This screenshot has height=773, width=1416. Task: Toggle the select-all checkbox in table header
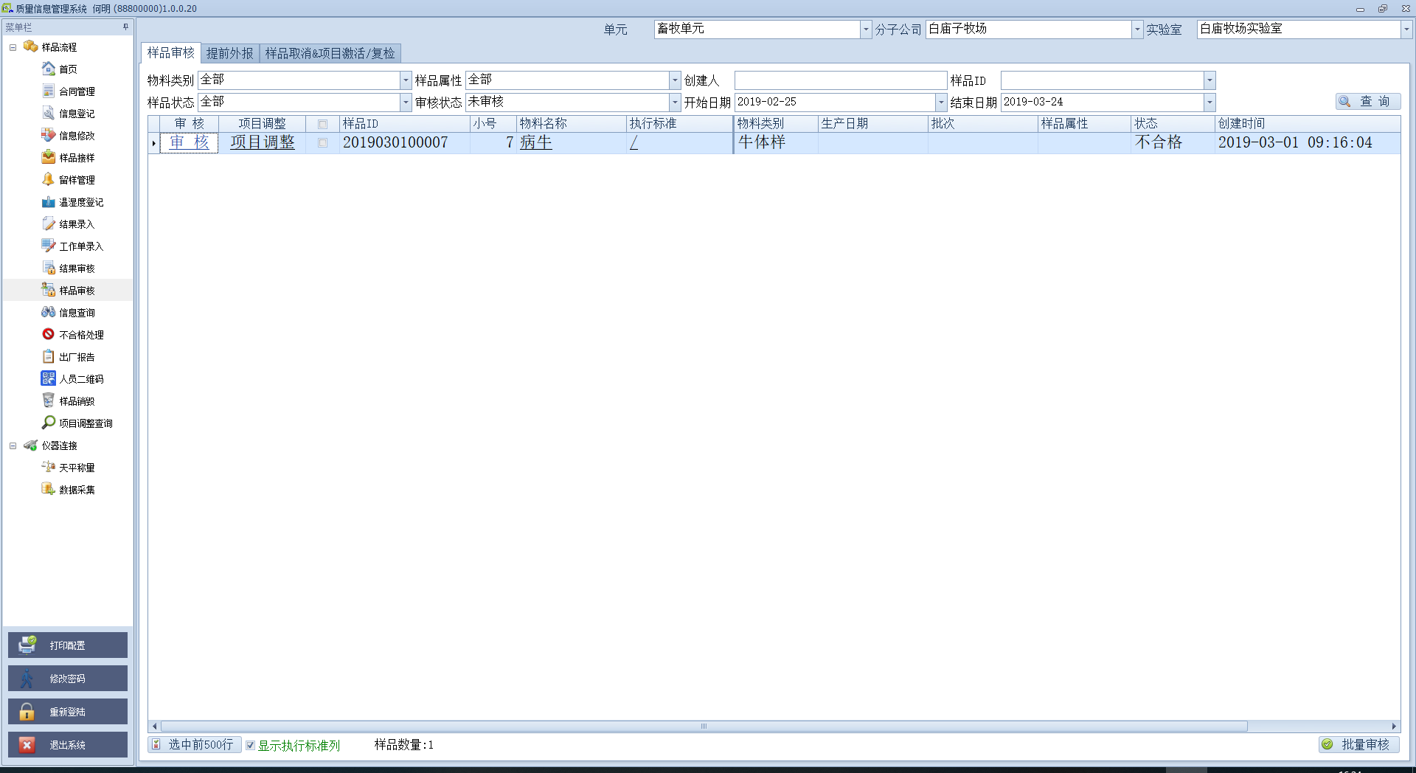click(322, 124)
